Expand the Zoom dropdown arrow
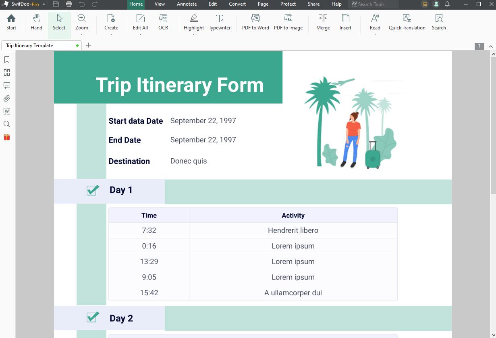The width and height of the screenshot is (496, 338). pyautogui.click(x=82, y=34)
